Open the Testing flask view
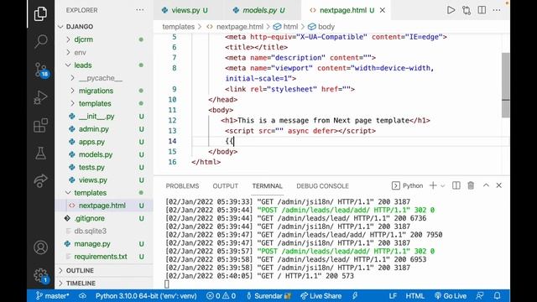537x302 pixels. click(x=40, y=153)
